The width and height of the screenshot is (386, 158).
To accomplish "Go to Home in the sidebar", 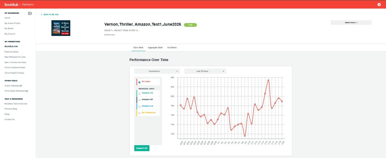I will point(7,18).
